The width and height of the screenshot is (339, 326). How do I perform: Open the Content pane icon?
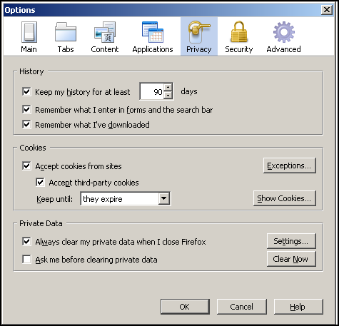coord(105,32)
